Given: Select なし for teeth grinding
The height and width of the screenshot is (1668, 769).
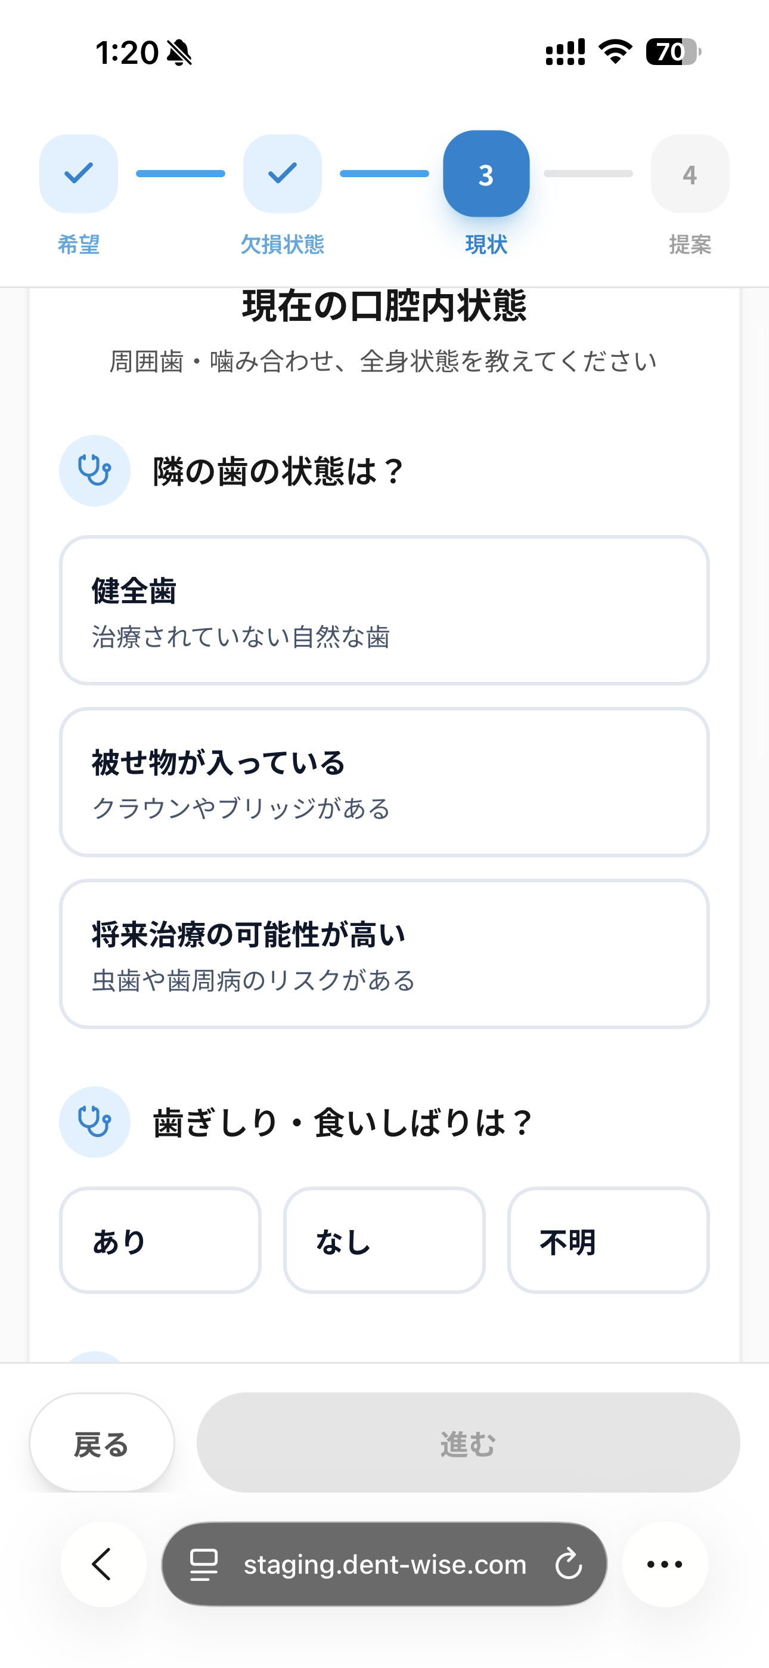Looking at the screenshot, I should pos(384,1240).
